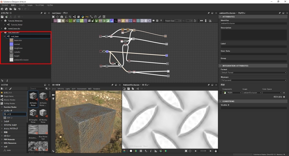Open the RGBA components dropdown

coord(232,93)
